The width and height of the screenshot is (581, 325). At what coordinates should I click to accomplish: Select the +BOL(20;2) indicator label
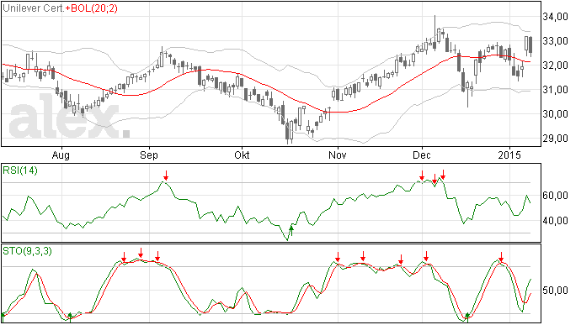tap(91, 8)
